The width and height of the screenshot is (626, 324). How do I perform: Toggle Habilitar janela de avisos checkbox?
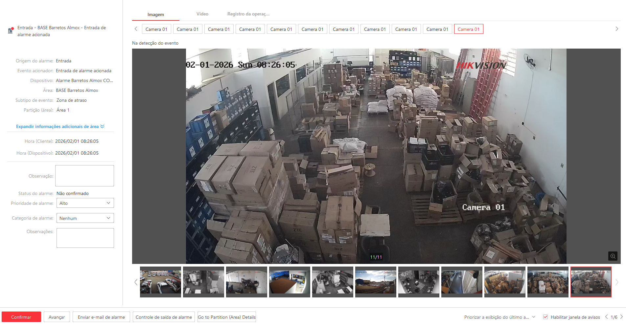[545, 317]
